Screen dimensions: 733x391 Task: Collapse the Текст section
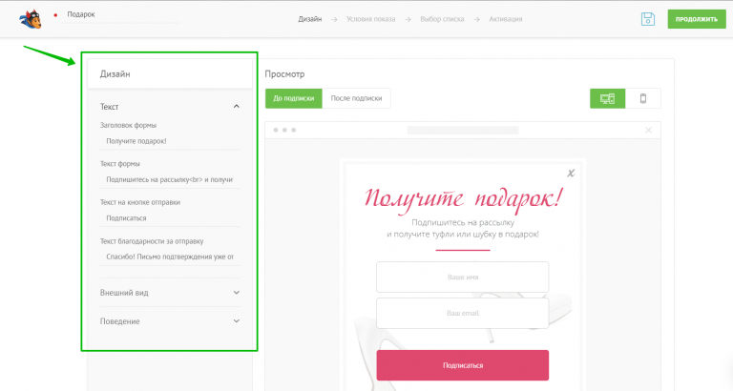point(236,107)
